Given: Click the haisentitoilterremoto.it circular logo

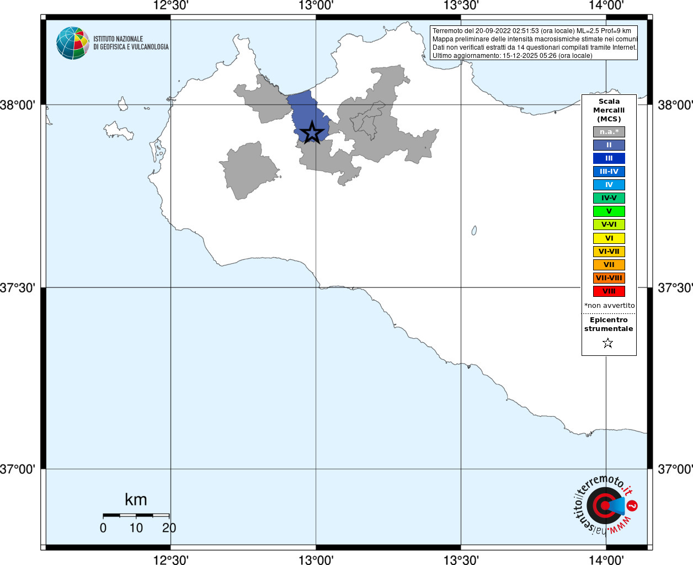Looking at the screenshot, I should click(606, 505).
